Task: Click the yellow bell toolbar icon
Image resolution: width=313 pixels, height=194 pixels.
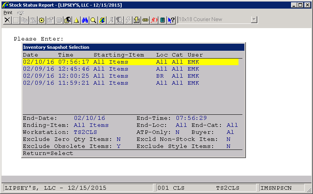Action: 76,20
